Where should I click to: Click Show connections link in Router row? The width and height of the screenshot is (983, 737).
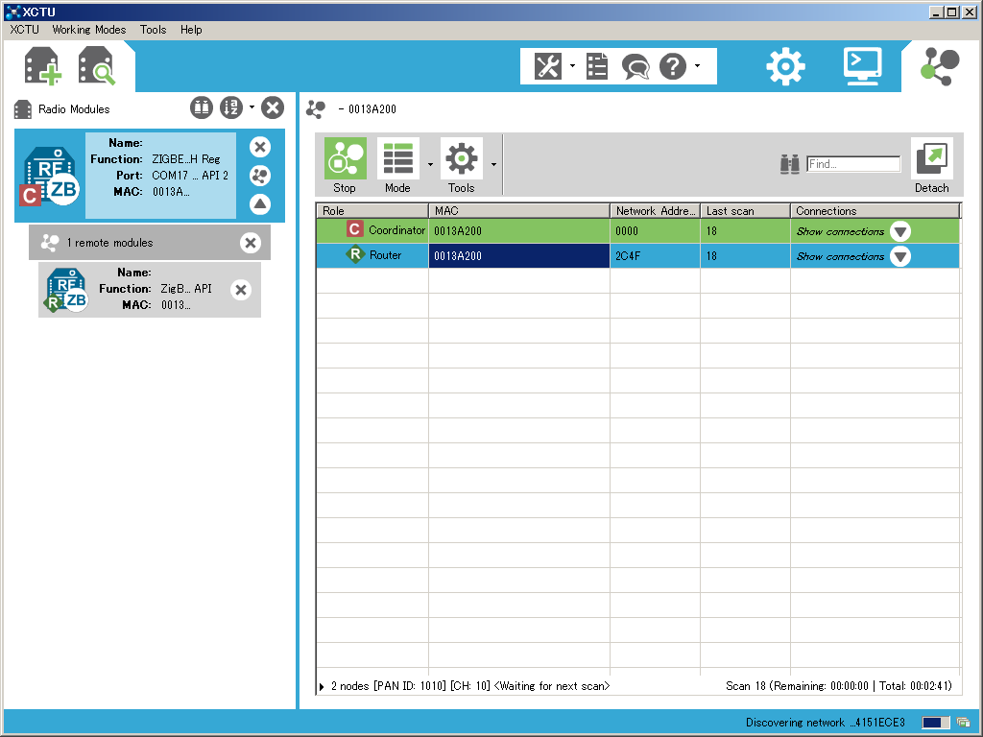tap(840, 256)
